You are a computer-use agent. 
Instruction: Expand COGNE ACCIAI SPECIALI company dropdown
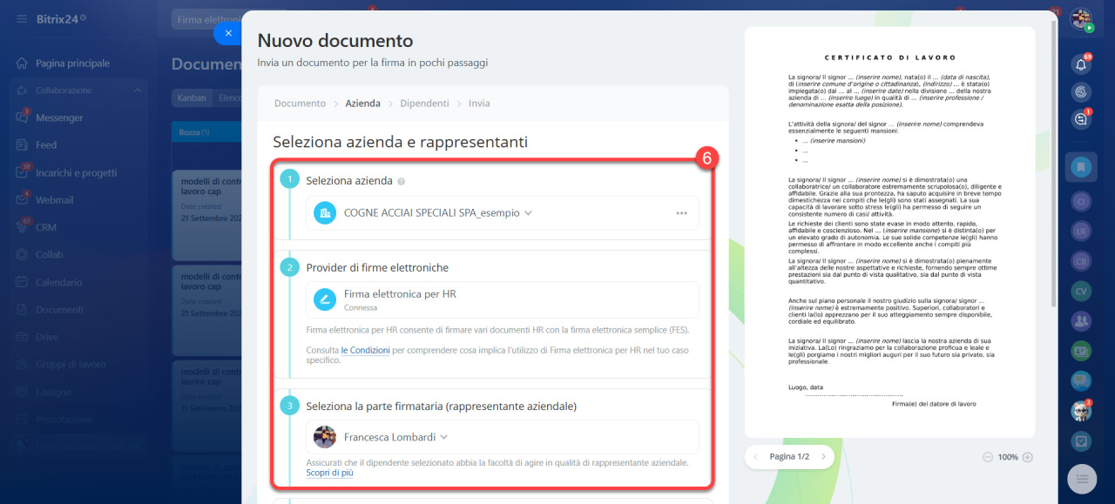528,213
